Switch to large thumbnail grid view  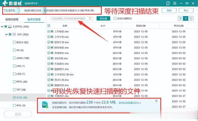tap(180, 19)
